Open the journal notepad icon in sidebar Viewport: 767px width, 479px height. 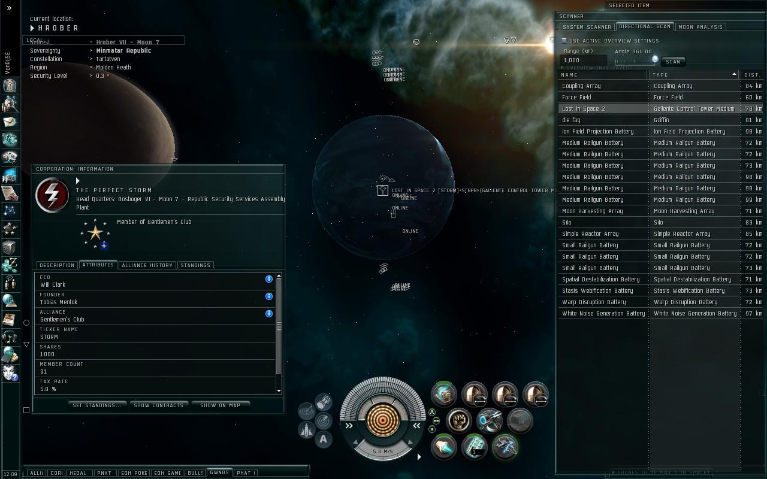(x=10, y=193)
